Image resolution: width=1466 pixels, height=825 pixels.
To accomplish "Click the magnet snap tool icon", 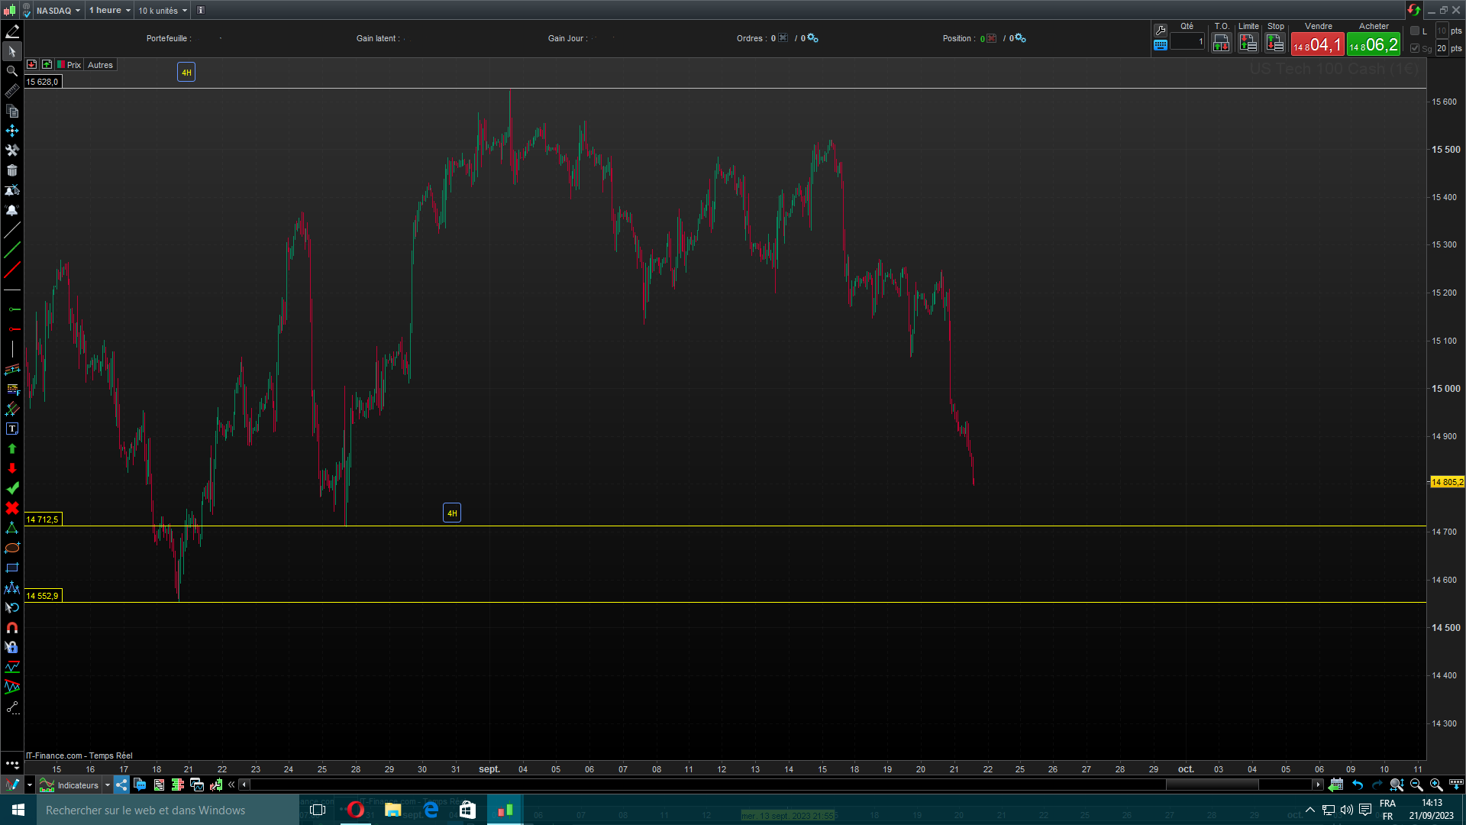I will [11, 628].
